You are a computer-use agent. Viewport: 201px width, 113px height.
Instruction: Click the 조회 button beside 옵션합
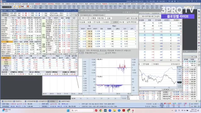[x=109, y=18]
